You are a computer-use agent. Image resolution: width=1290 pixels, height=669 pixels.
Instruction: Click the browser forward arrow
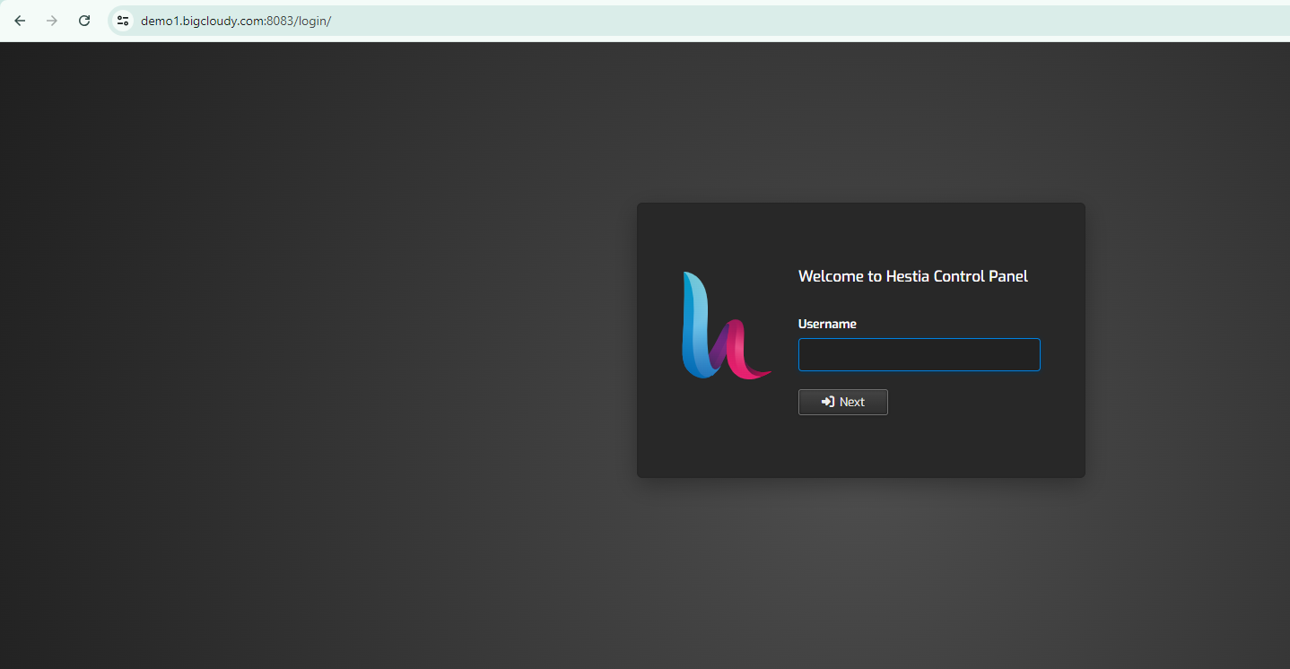click(52, 21)
